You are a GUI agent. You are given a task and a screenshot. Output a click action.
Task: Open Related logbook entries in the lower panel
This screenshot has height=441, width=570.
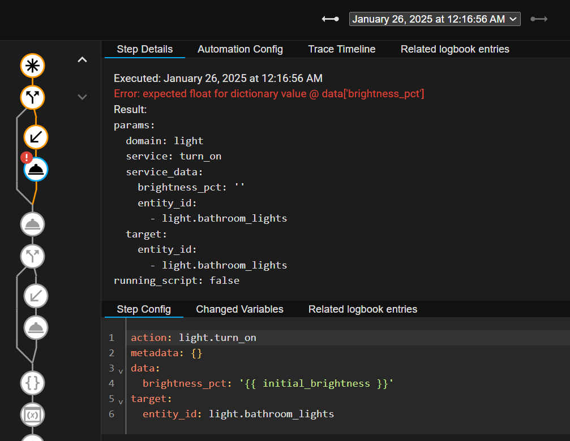click(x=362, y=309)
